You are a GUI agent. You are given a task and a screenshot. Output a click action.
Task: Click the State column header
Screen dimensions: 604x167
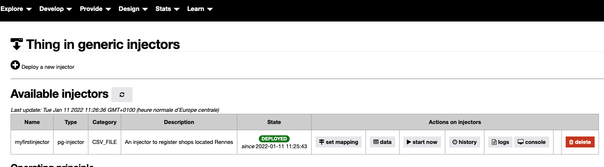(x=274, y=122)
